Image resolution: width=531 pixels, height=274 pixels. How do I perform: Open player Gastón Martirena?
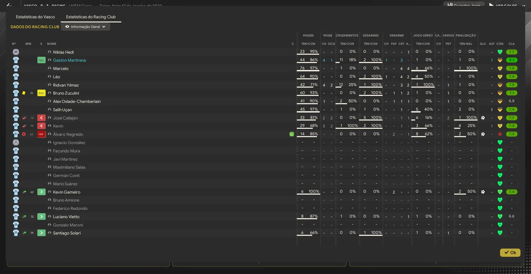pos(69,60)
